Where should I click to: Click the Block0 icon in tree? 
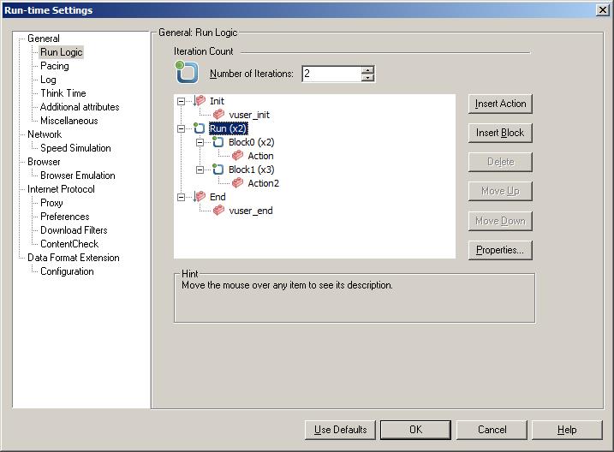[x=218, y=142]
